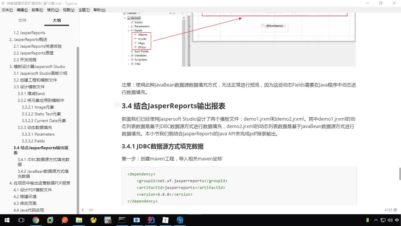Toggle source code mode icon
Image resolution: width=401 pixels, height=226 pixels.
(91, 210)
